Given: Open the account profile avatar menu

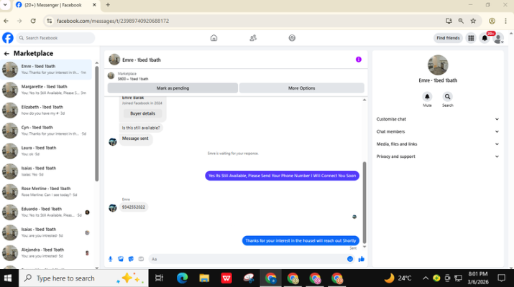Looking at the screenshot, I should [x=498, y=38].
